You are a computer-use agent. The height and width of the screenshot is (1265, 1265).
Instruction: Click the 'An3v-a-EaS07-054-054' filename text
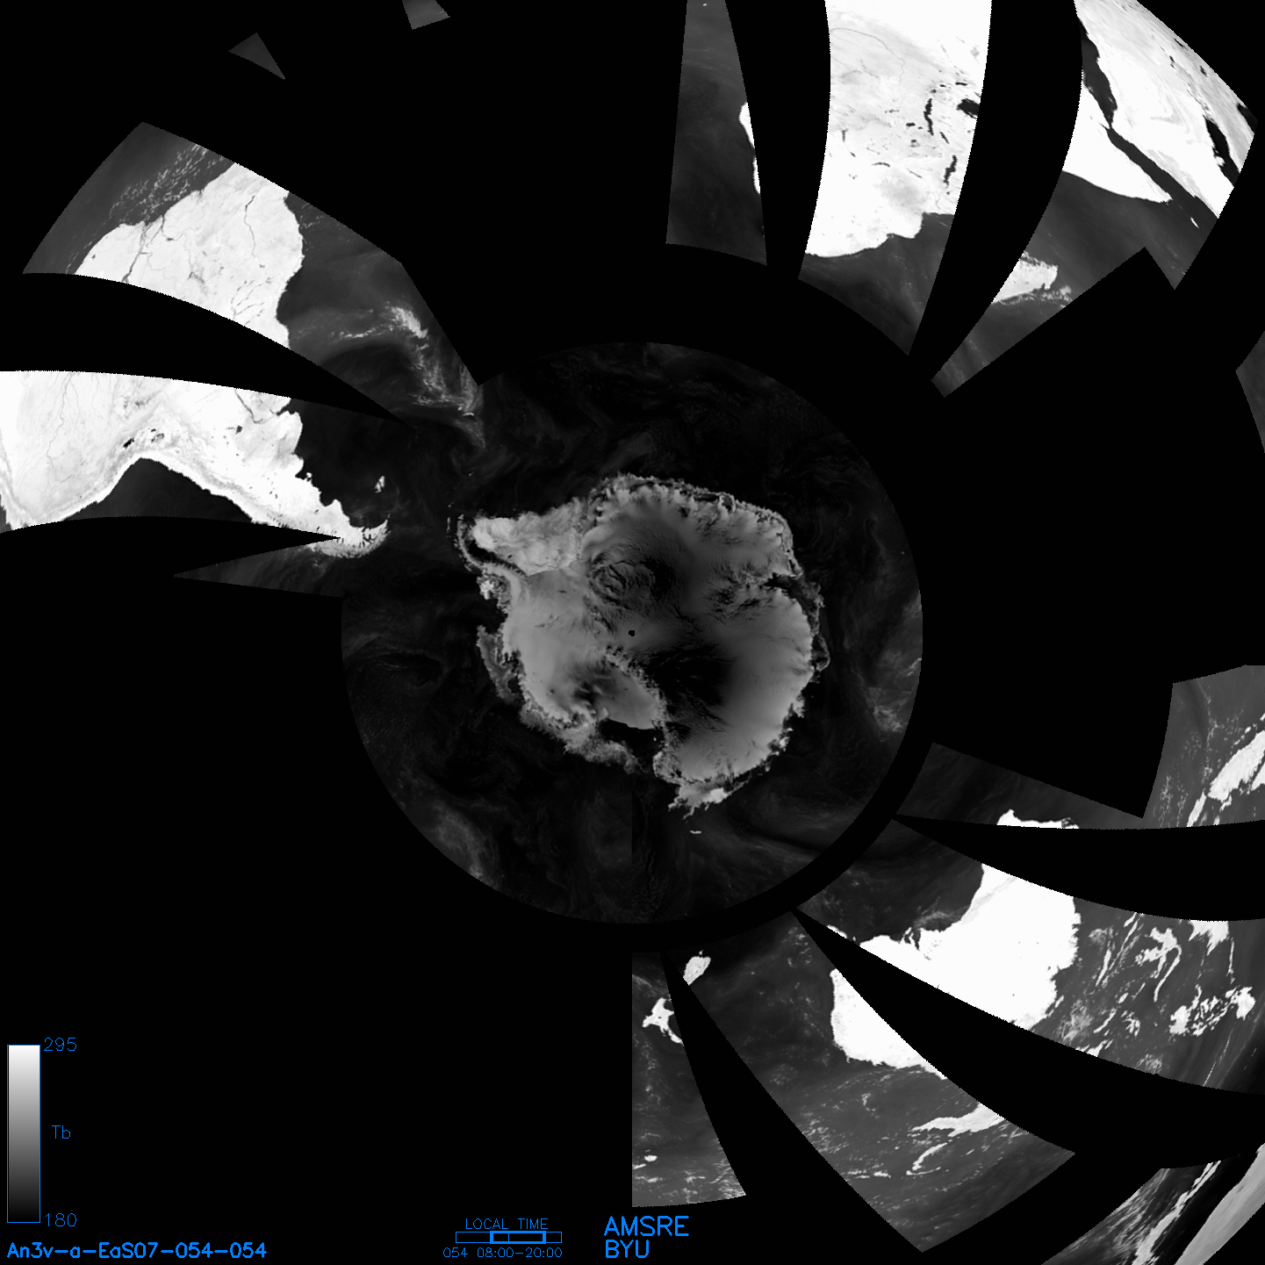click(137, 1250)
